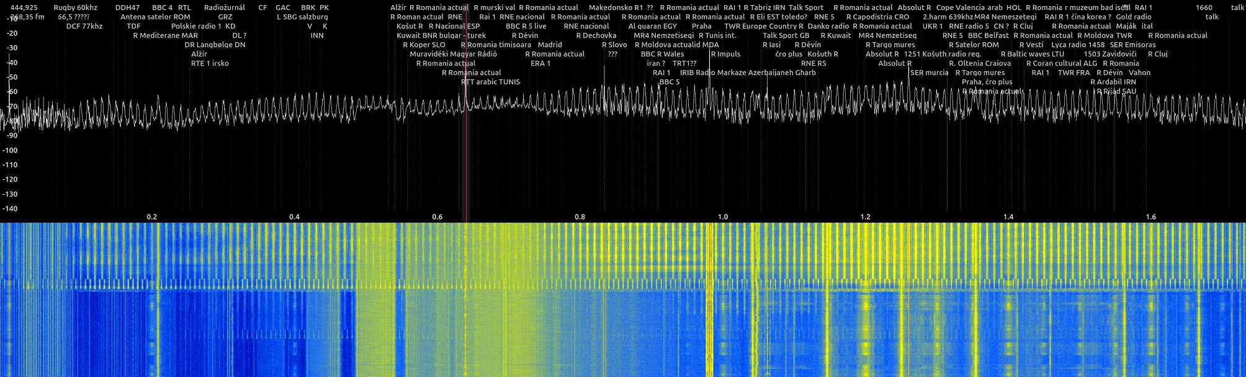Click the 'Muravidéki Magyar Rádió' label
1246x377 pixels.
click(453, 54)
